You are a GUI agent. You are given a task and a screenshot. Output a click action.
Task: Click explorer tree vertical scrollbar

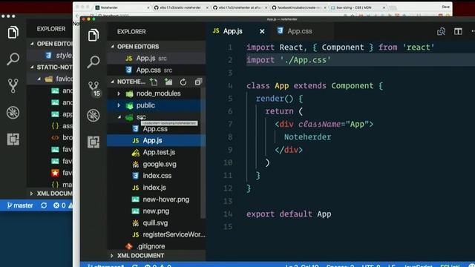click(203, 153)
